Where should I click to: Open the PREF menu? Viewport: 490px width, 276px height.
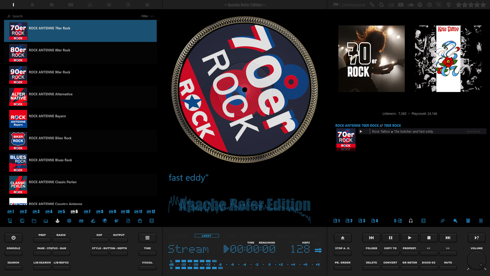pyautogui.click(x=42, y=240)
